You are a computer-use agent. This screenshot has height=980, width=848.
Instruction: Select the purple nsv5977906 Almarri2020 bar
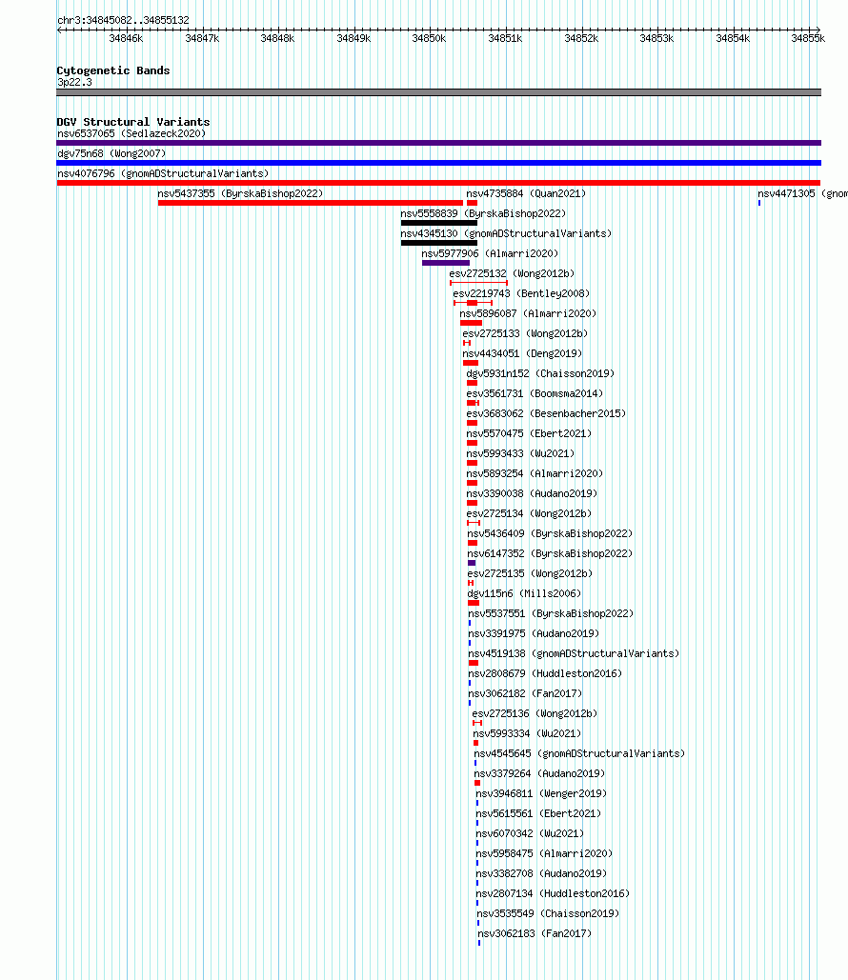pyautogui.click(x=446, y=263)
